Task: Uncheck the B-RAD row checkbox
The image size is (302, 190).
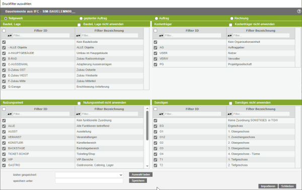Action: 4,59
